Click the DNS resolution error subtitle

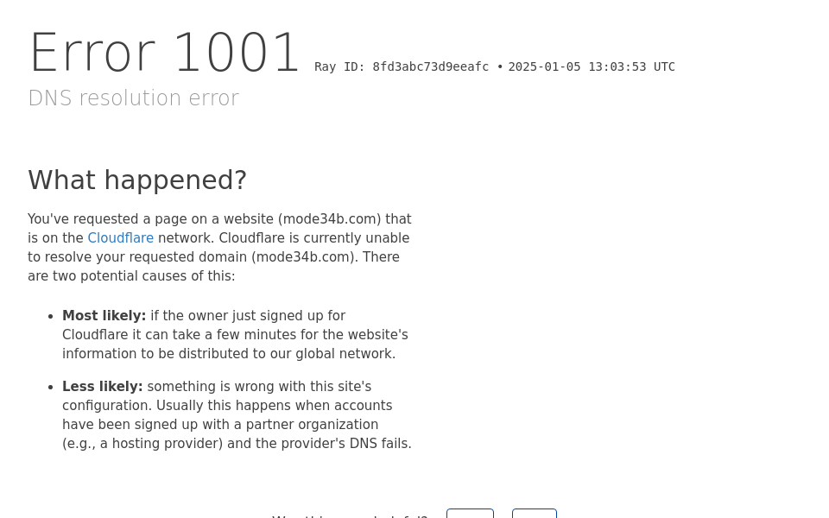(133, 98)
